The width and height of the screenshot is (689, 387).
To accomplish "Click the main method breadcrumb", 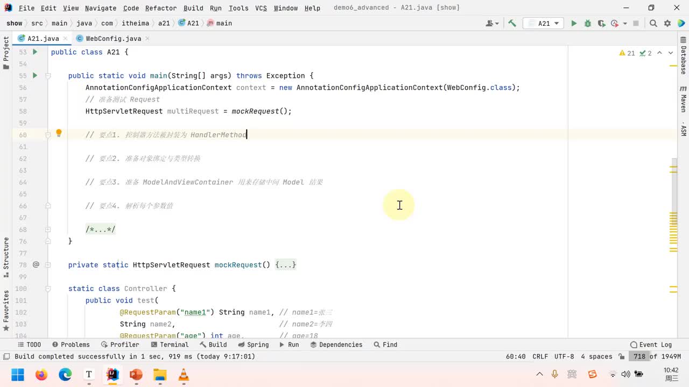I will coord(220,23).
